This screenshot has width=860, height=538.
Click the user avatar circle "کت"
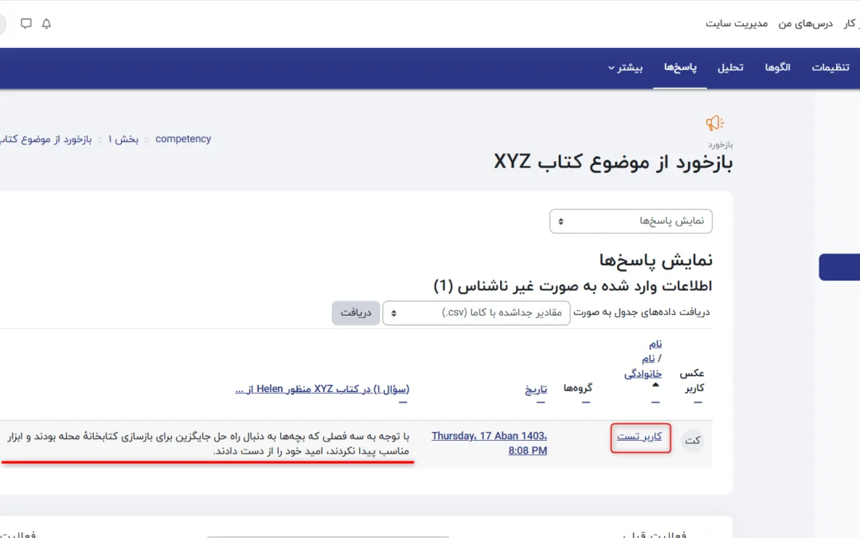point(693,440)
